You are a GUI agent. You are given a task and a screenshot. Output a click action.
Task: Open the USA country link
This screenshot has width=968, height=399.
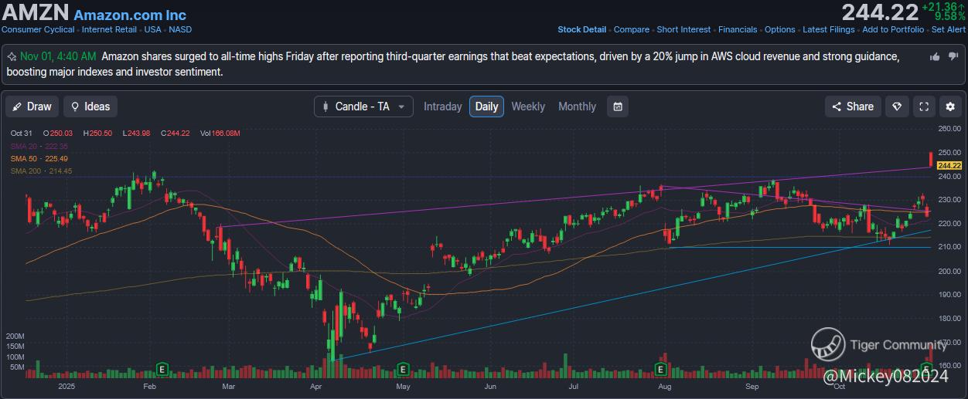pos(152,29)
